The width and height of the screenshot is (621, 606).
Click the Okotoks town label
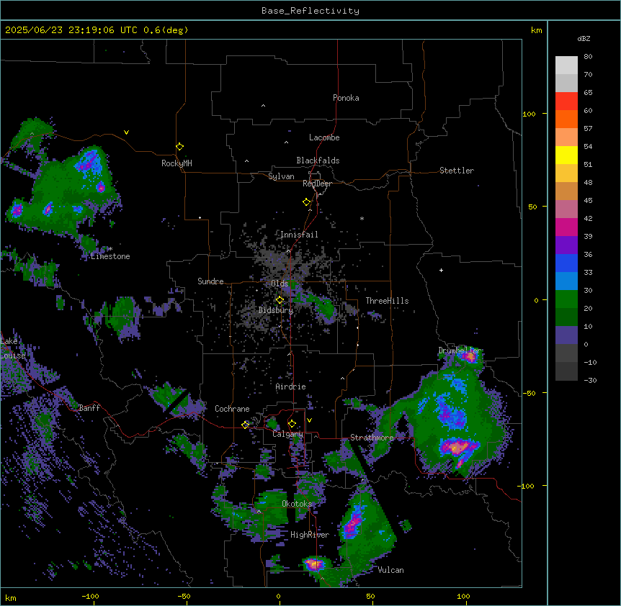pos(297,504)
